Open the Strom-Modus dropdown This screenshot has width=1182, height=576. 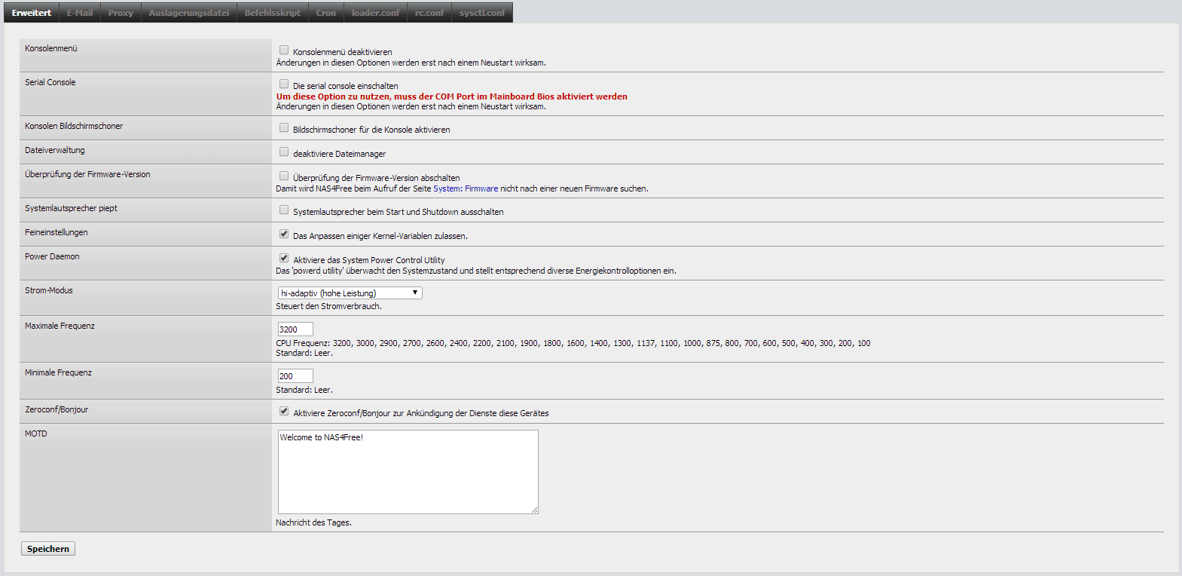350,293
